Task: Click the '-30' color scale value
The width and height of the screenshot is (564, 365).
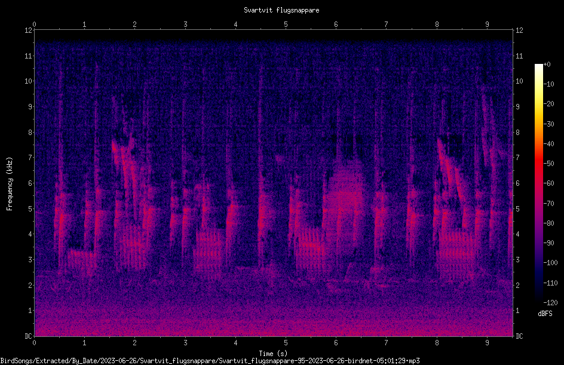Action: [x=548, y=124]
